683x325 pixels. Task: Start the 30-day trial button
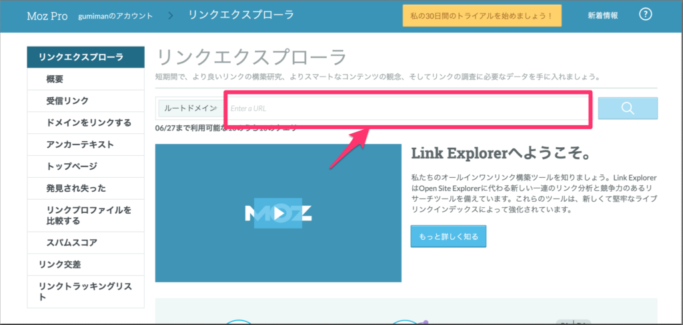click(x=482, y=15)
